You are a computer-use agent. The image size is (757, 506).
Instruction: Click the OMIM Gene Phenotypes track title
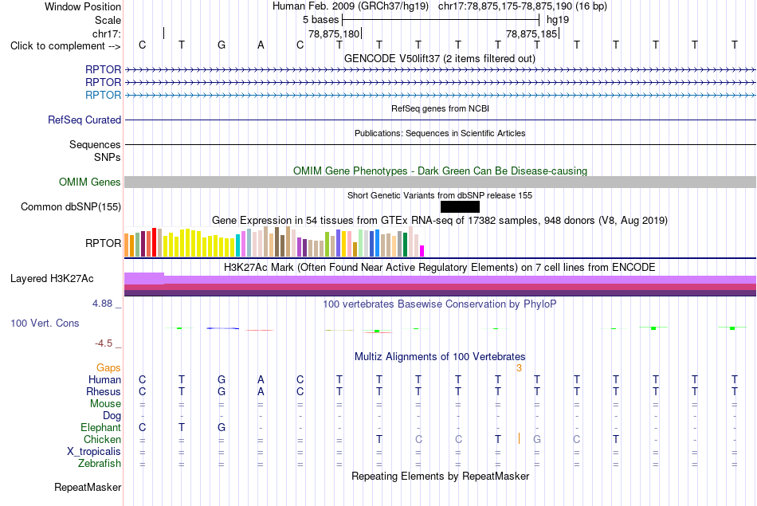pyautogui.click(x=440, y=171)
